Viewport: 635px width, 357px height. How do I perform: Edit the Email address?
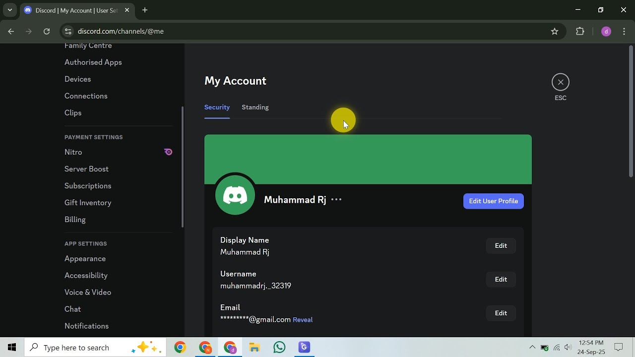pos(501,313)
